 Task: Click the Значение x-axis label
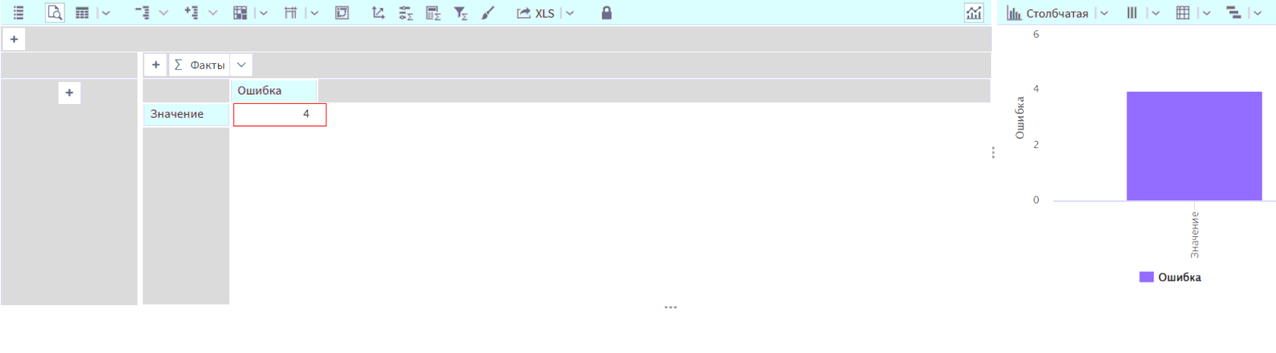pos(1195,235)
